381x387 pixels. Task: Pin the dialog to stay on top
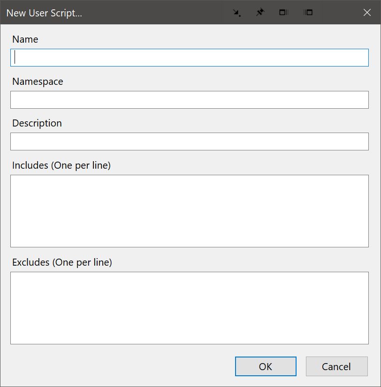pos(260,13)
